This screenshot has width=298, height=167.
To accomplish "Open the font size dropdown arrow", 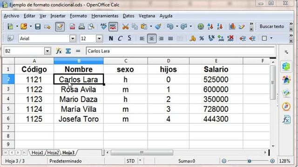I will tap(99, 39).
